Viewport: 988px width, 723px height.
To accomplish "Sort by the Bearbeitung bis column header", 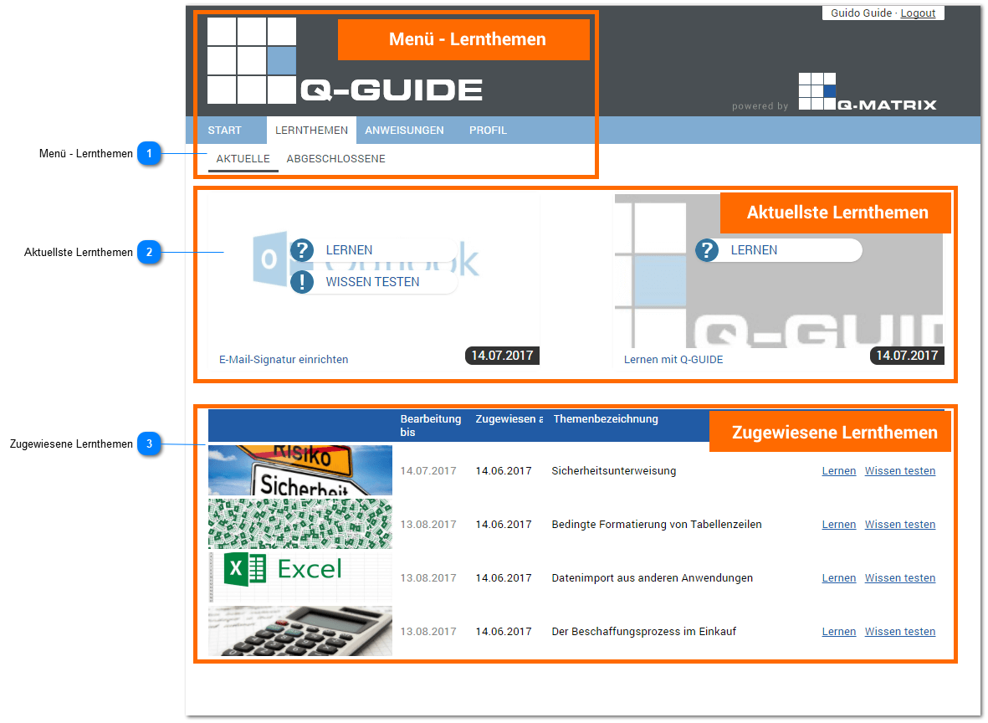I will (430, 425).
